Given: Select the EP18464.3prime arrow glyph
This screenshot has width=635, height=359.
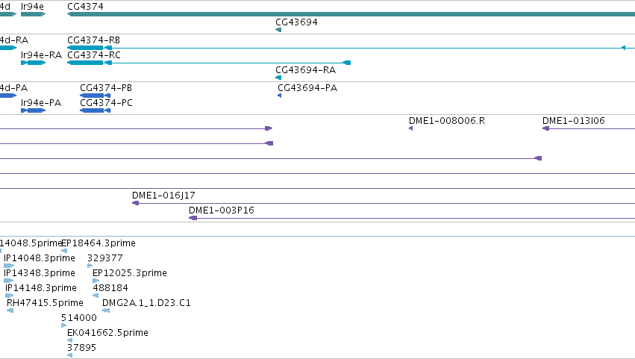Looking at the screenshot, I should [x=64, y=251].
